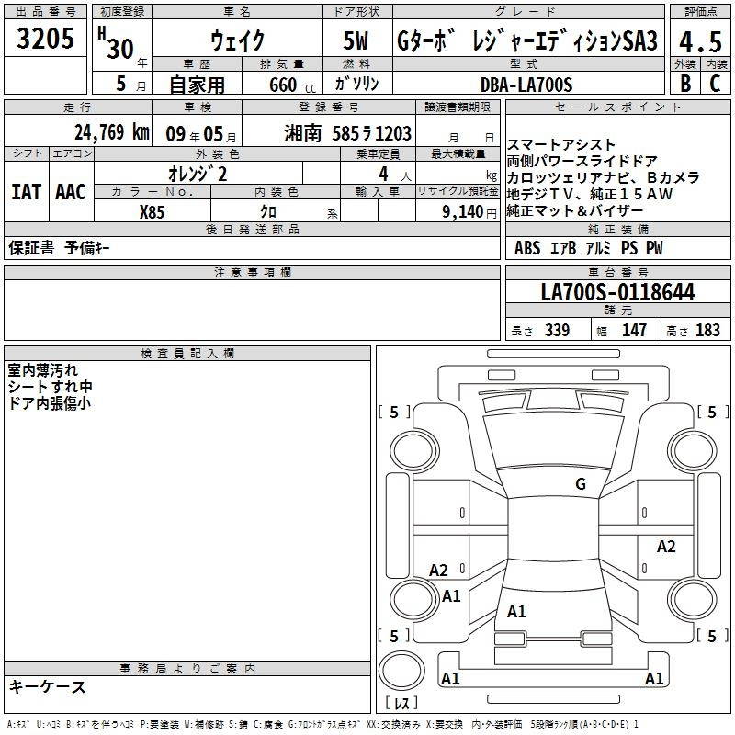Select the A2 marker on the diagram's left side
The image size is (735, 735).
point(439,571)
